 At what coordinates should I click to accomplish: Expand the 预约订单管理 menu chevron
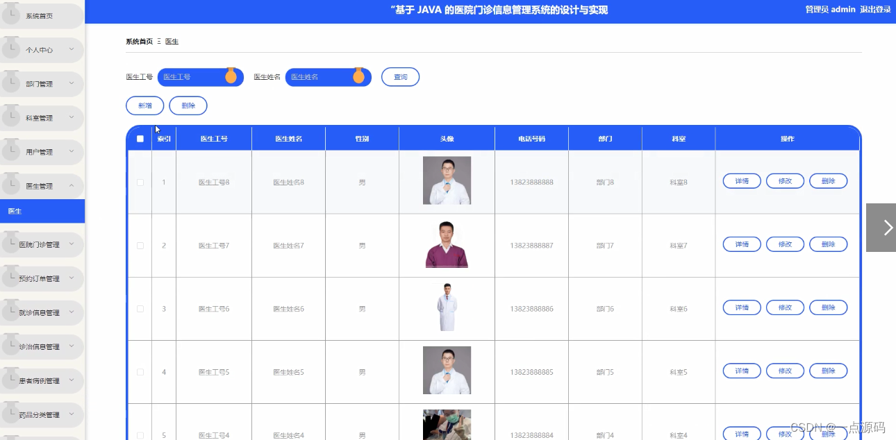tap(72, 278)
